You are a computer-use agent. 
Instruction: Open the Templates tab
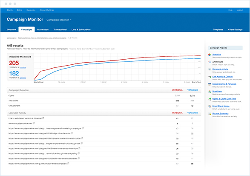[218, 29]
